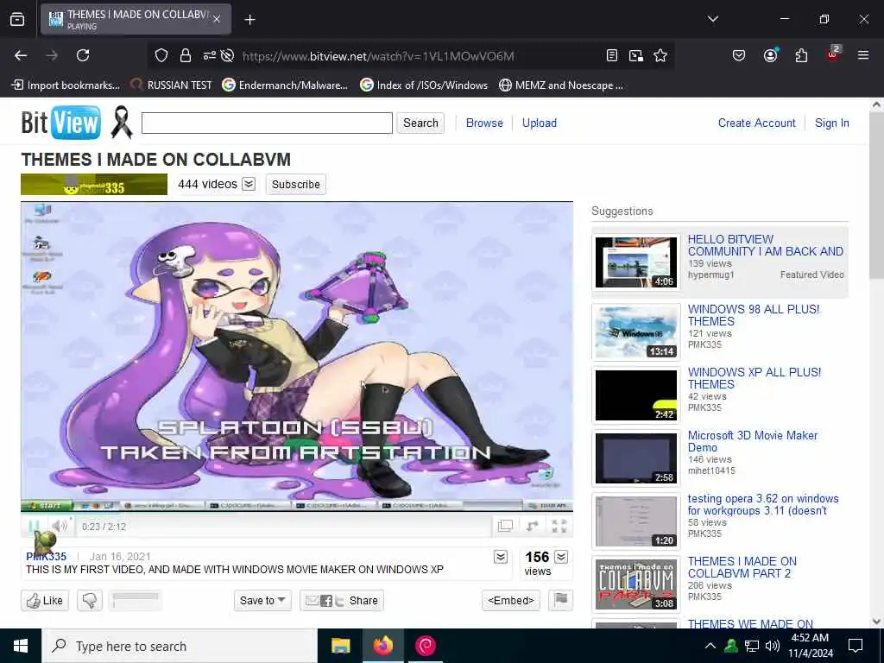Image resolution: width=884 pixels, height=663 pixels.
Task: Subscribe to the channel
Action: coord(295,185)
